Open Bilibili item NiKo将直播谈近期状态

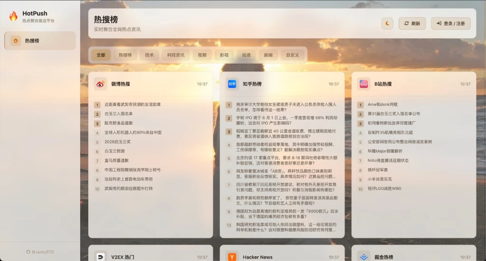tap(388, 160)
